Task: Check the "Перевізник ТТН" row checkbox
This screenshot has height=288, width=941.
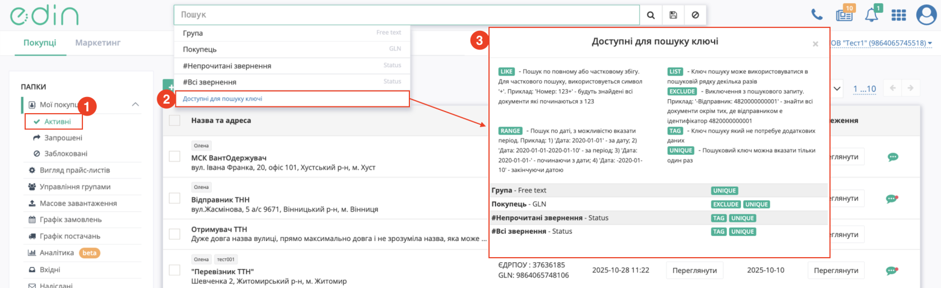Action: (x=175, y=271)
